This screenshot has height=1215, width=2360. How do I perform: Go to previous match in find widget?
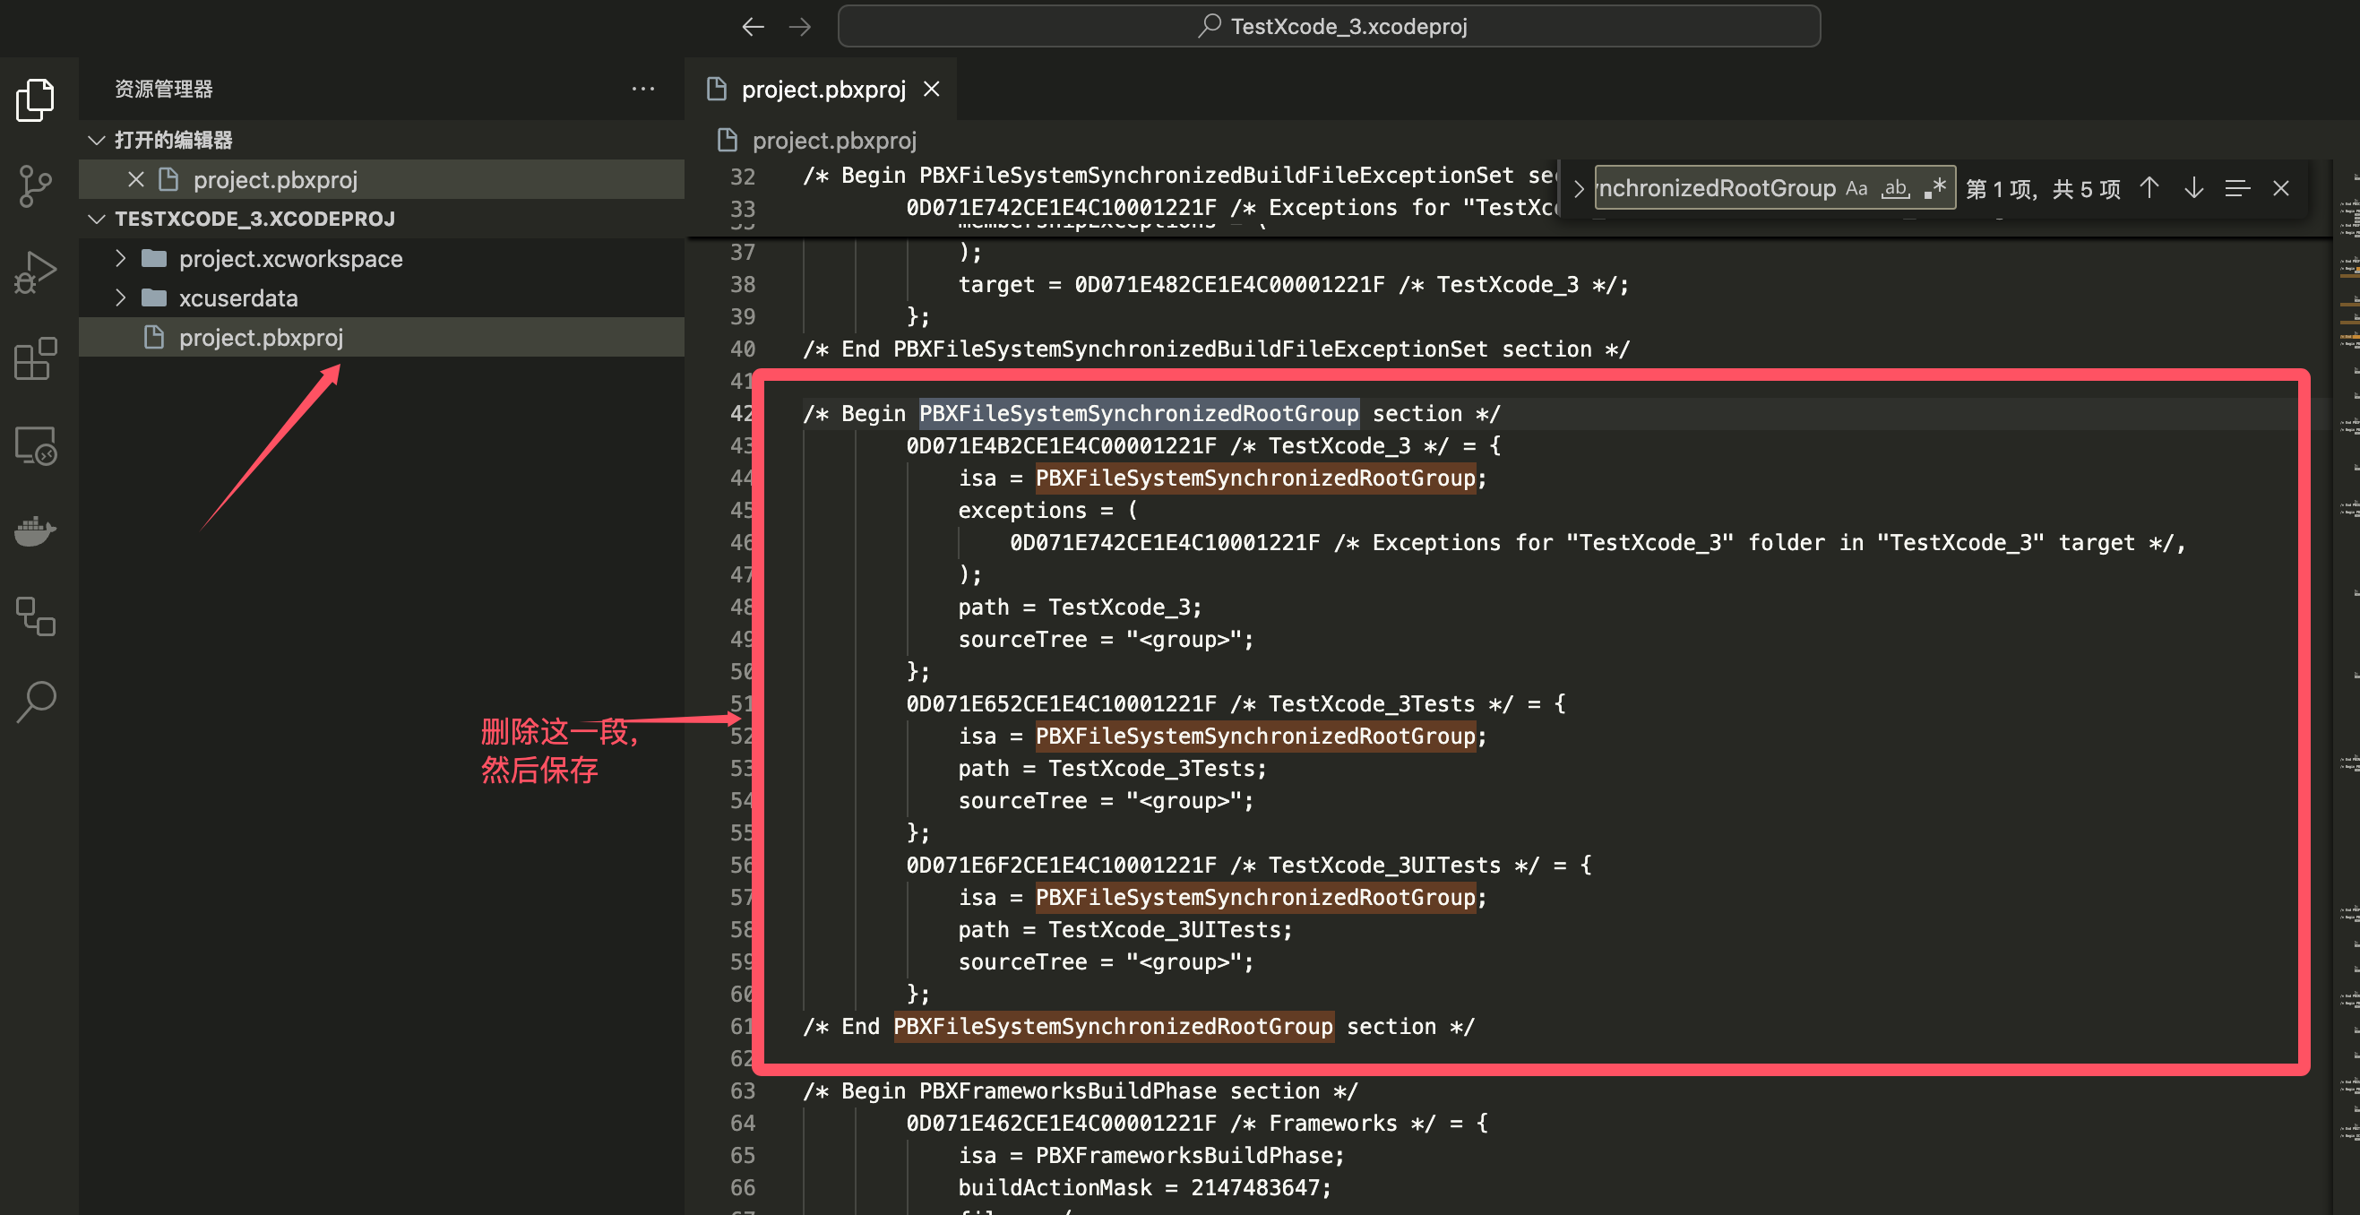[2149, 189]
